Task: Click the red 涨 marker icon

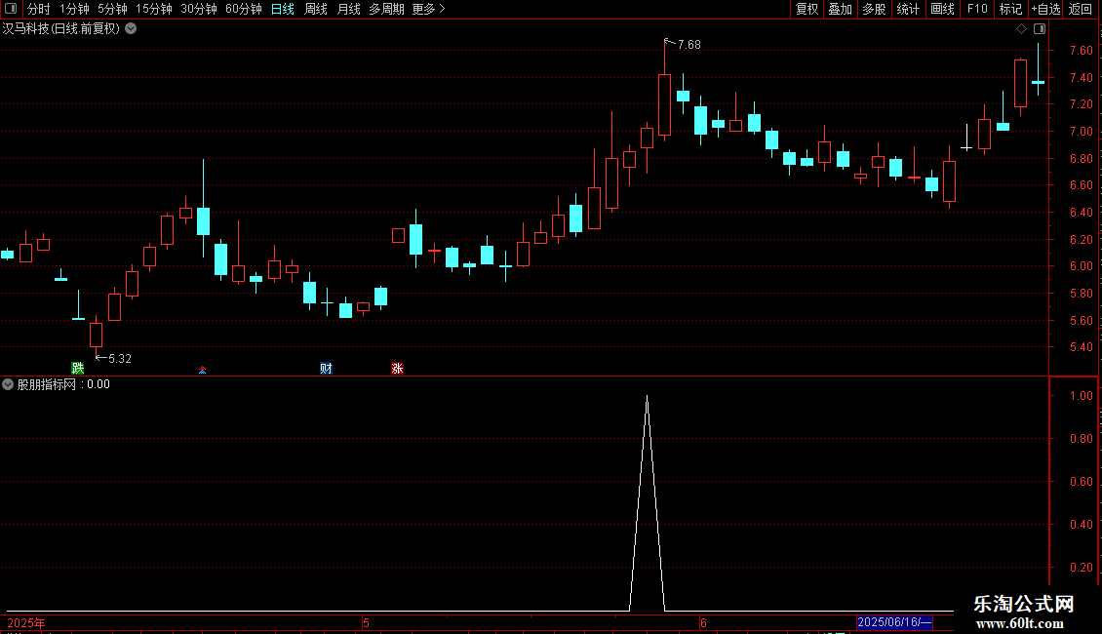Action: point(397,369)
